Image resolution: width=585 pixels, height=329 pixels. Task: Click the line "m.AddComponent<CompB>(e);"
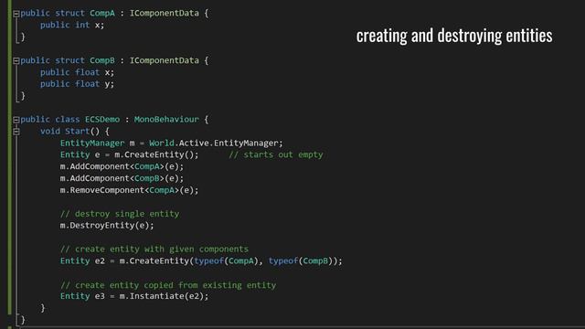click(x=122, y=178)
